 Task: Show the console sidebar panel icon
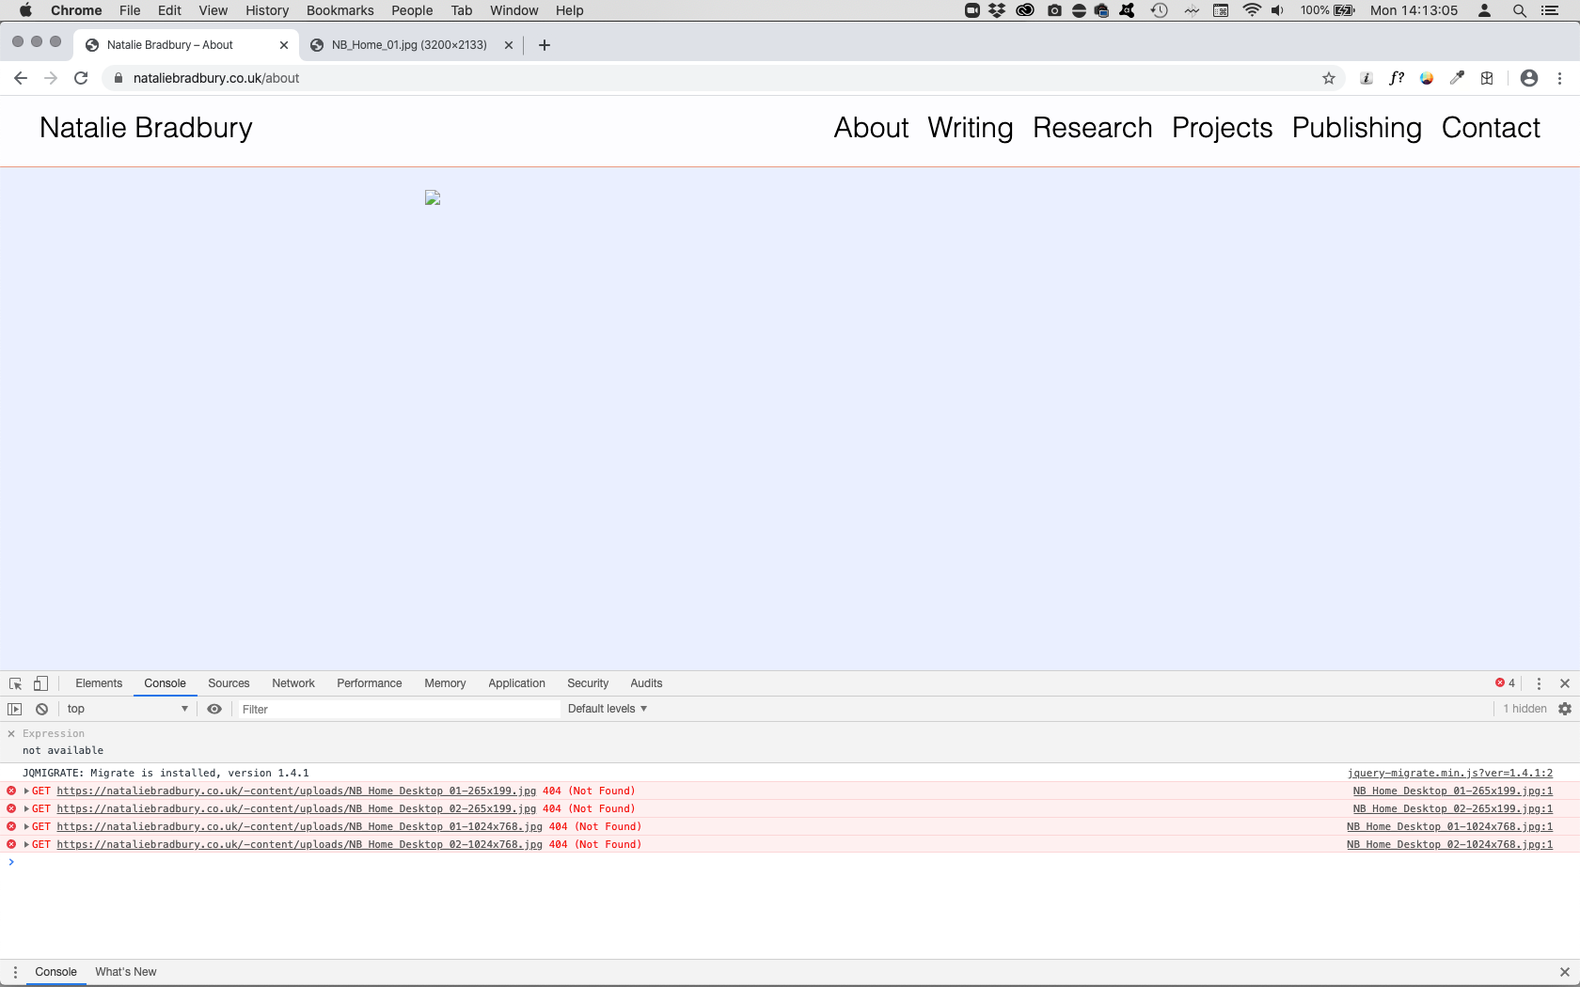(15, 709)
